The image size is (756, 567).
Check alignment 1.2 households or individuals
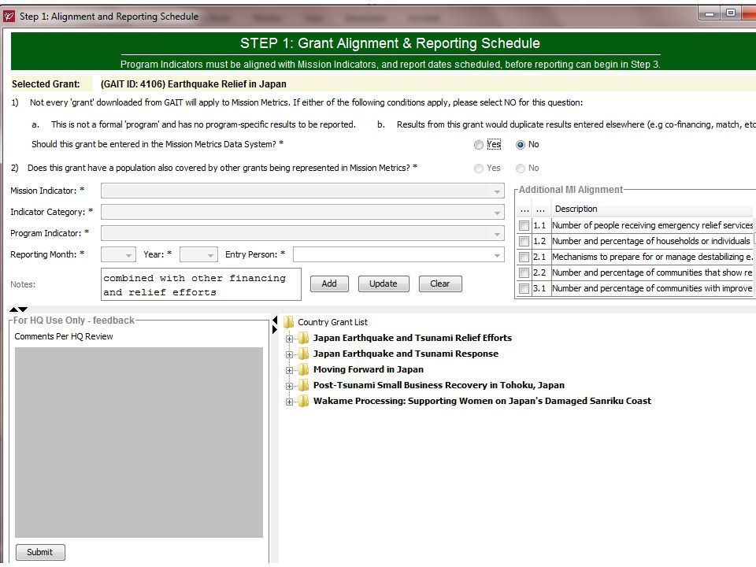point(524,242)
